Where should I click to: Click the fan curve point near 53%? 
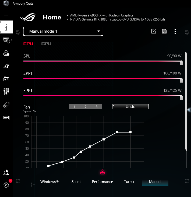(x=90, y=147)
